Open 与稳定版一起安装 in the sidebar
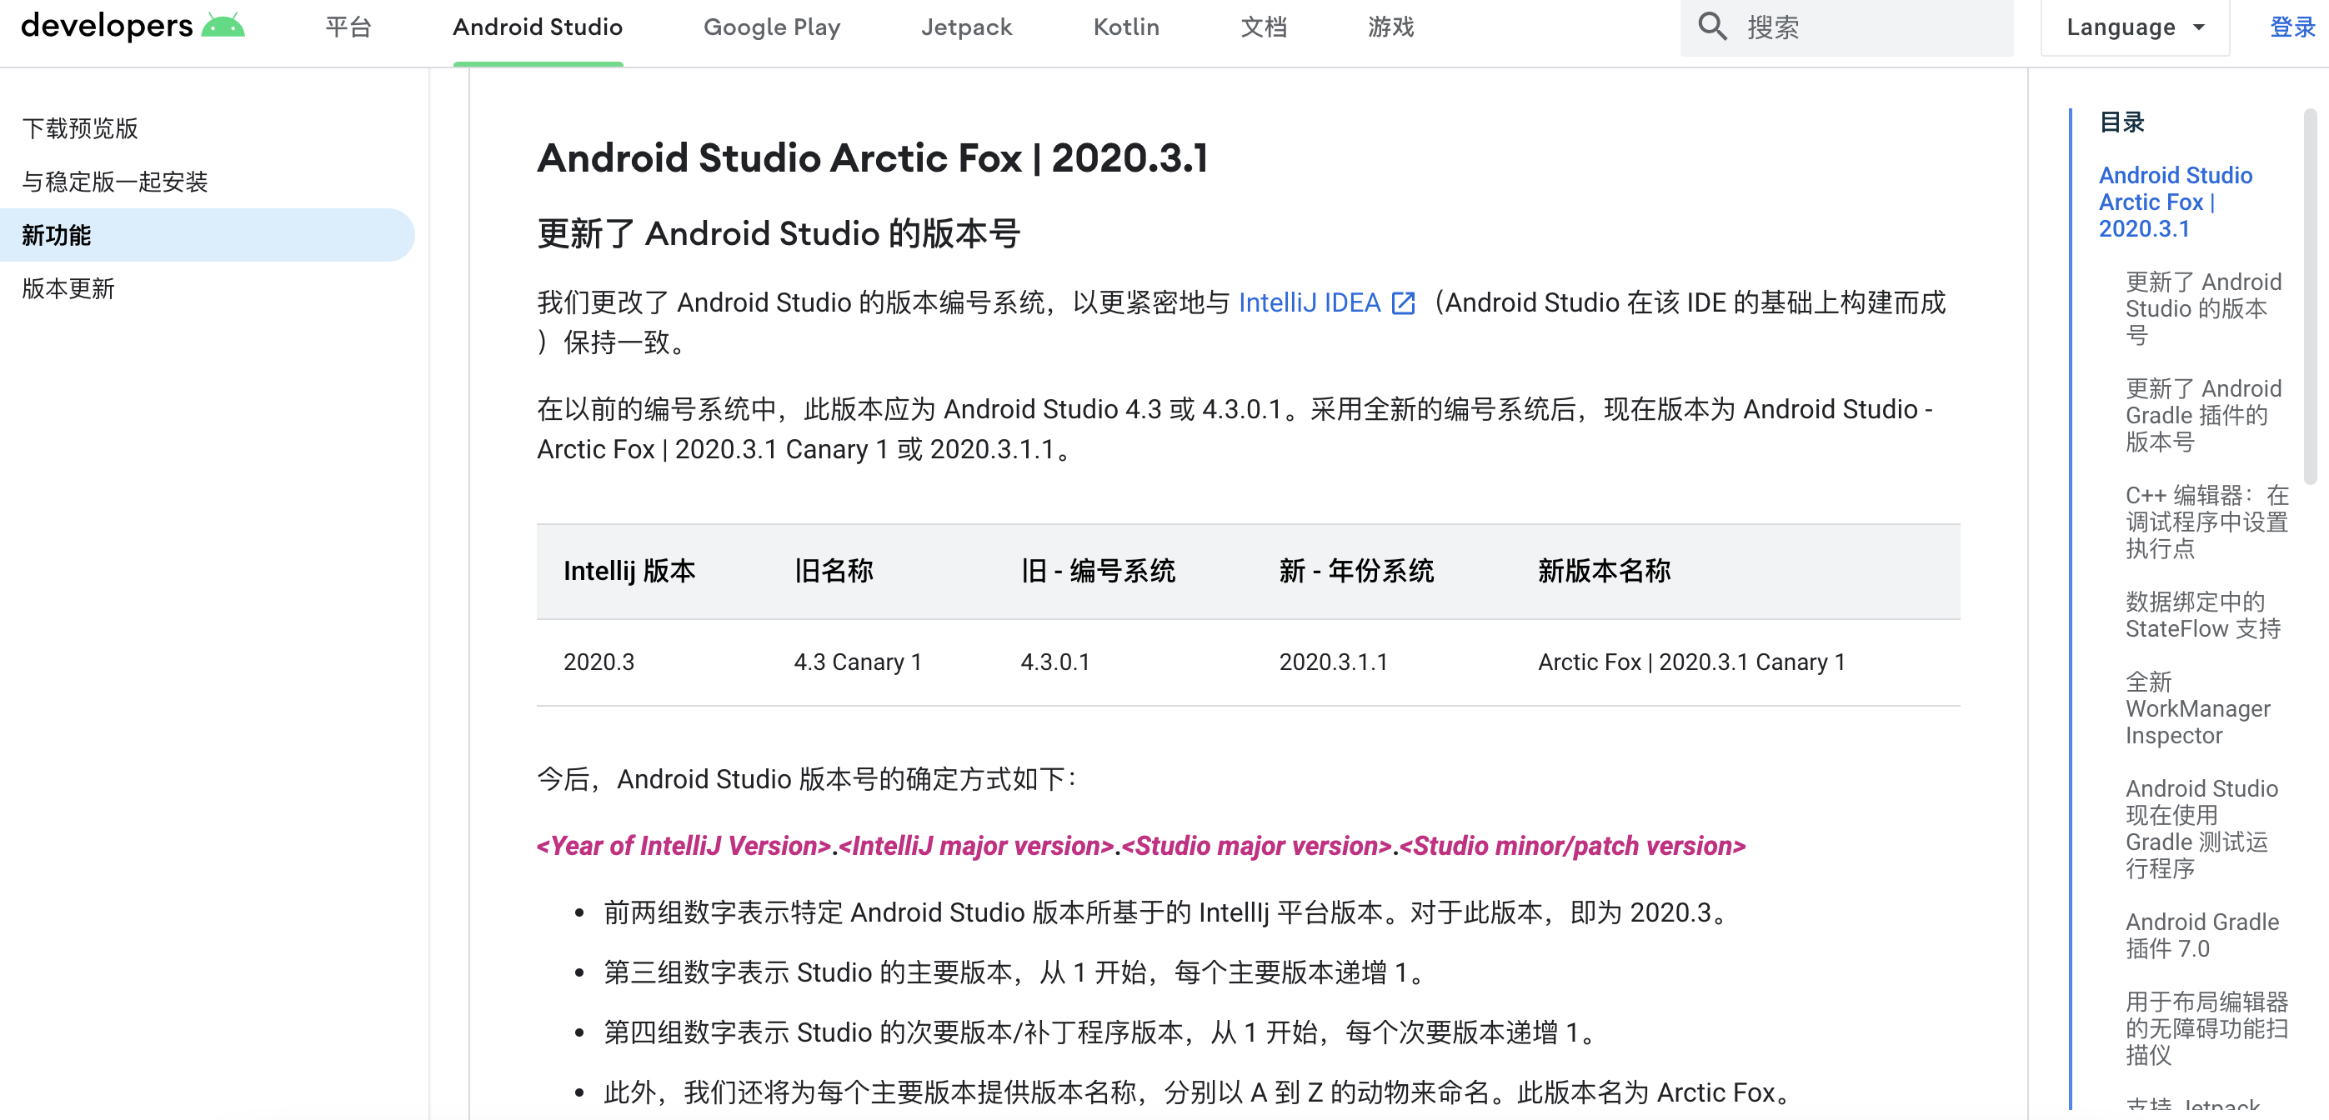This screenshot has height=1120, width=2329. 115,182
